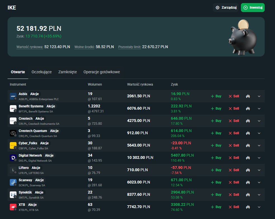Click the 5407.80 PLN profit value
275x219 pixels.
tap(182, 155)
